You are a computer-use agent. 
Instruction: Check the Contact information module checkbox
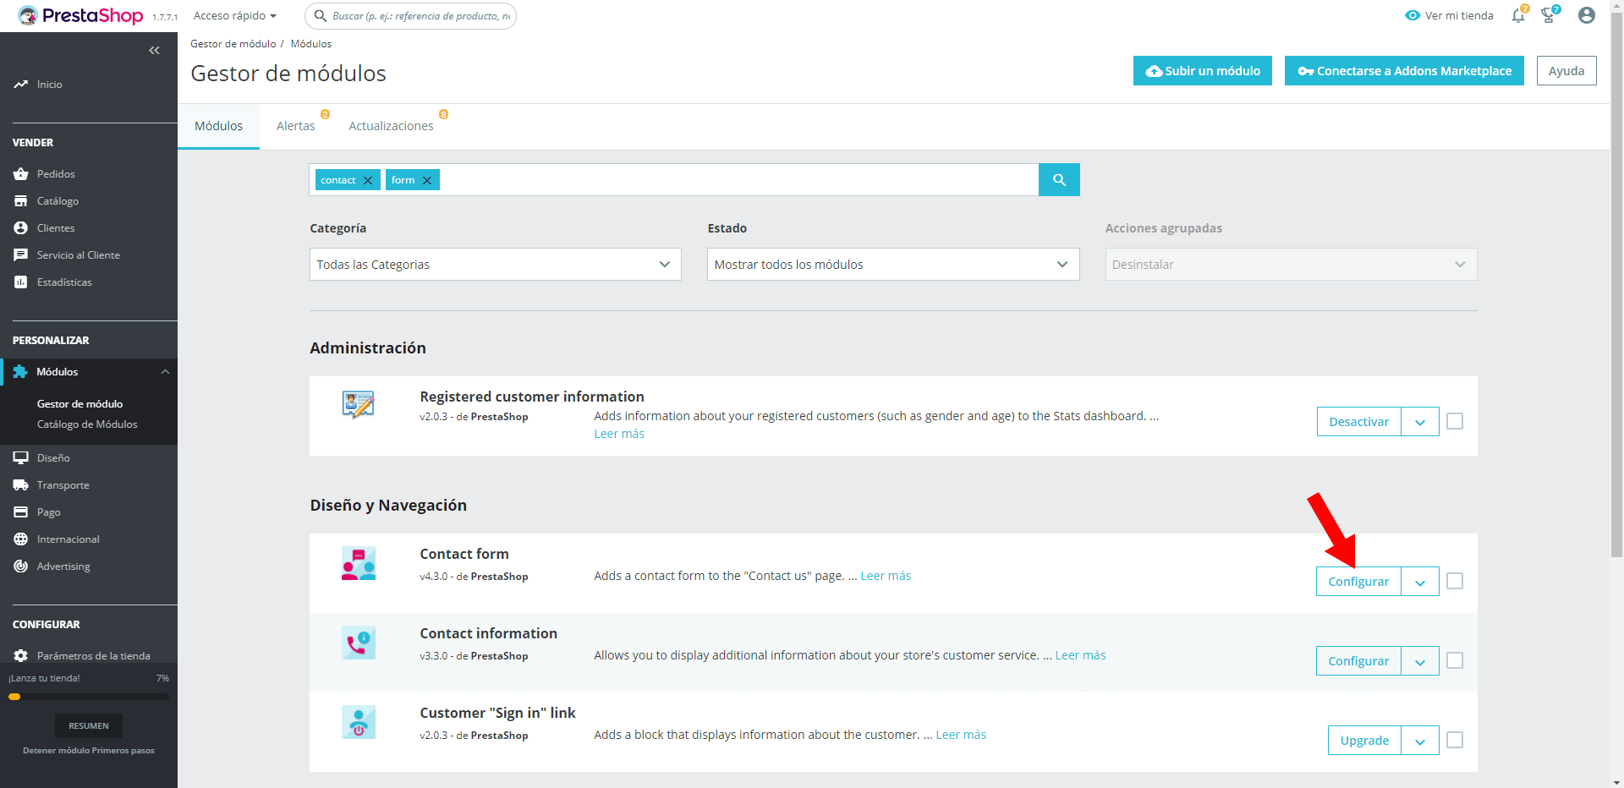[x=1455, y=660]
